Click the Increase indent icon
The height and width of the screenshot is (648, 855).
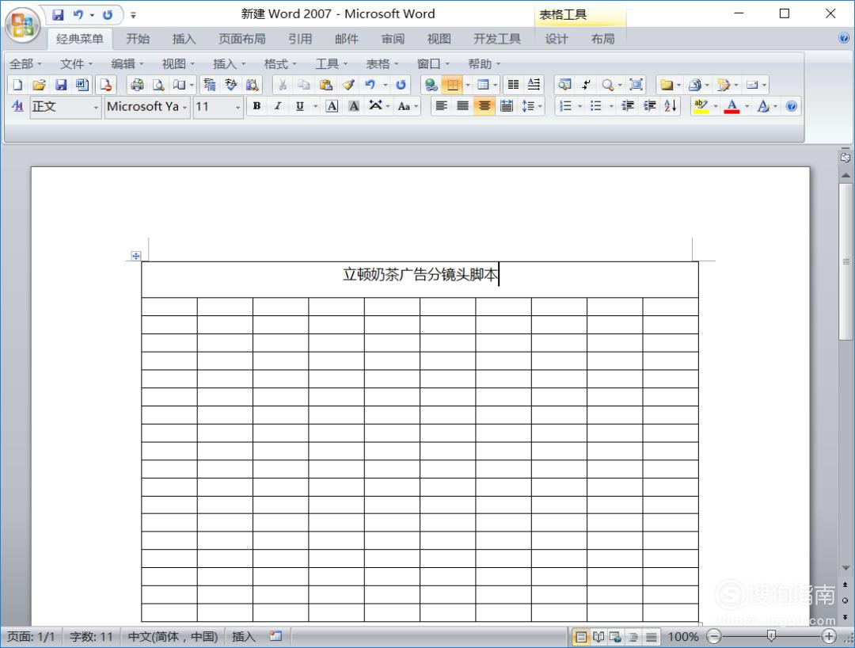pos(649,106)
